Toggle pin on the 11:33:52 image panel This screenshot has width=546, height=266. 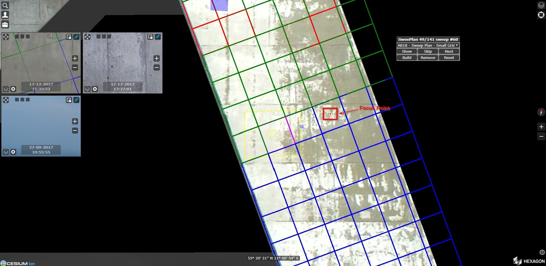(76, 37)
